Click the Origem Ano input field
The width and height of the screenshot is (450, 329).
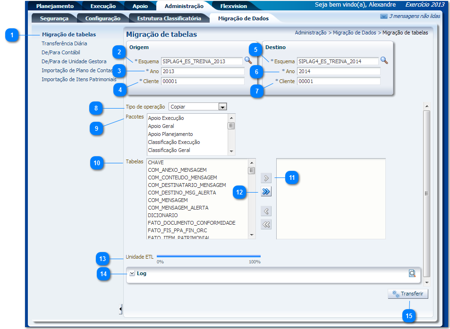(202, 71)
